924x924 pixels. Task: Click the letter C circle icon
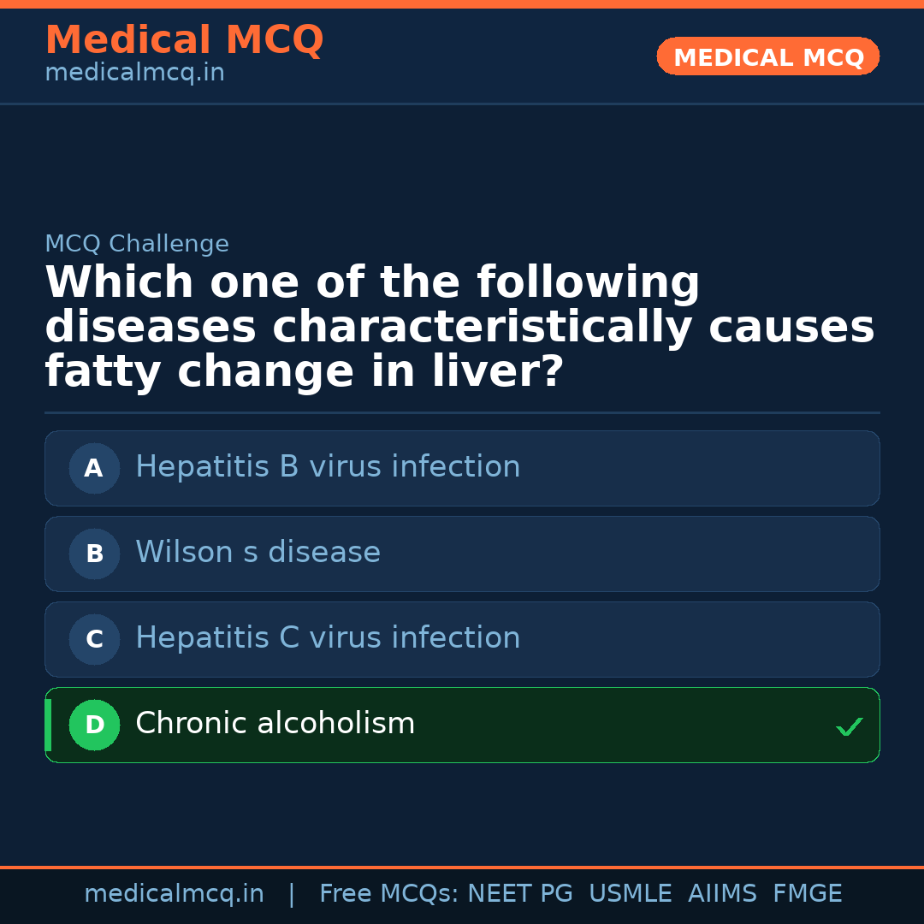click(94, 639)
